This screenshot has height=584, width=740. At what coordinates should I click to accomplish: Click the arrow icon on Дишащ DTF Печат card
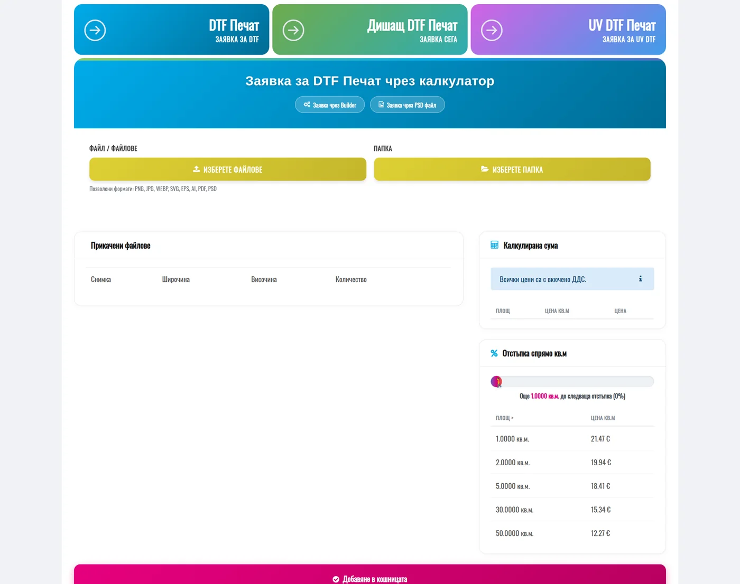(293, 30)
